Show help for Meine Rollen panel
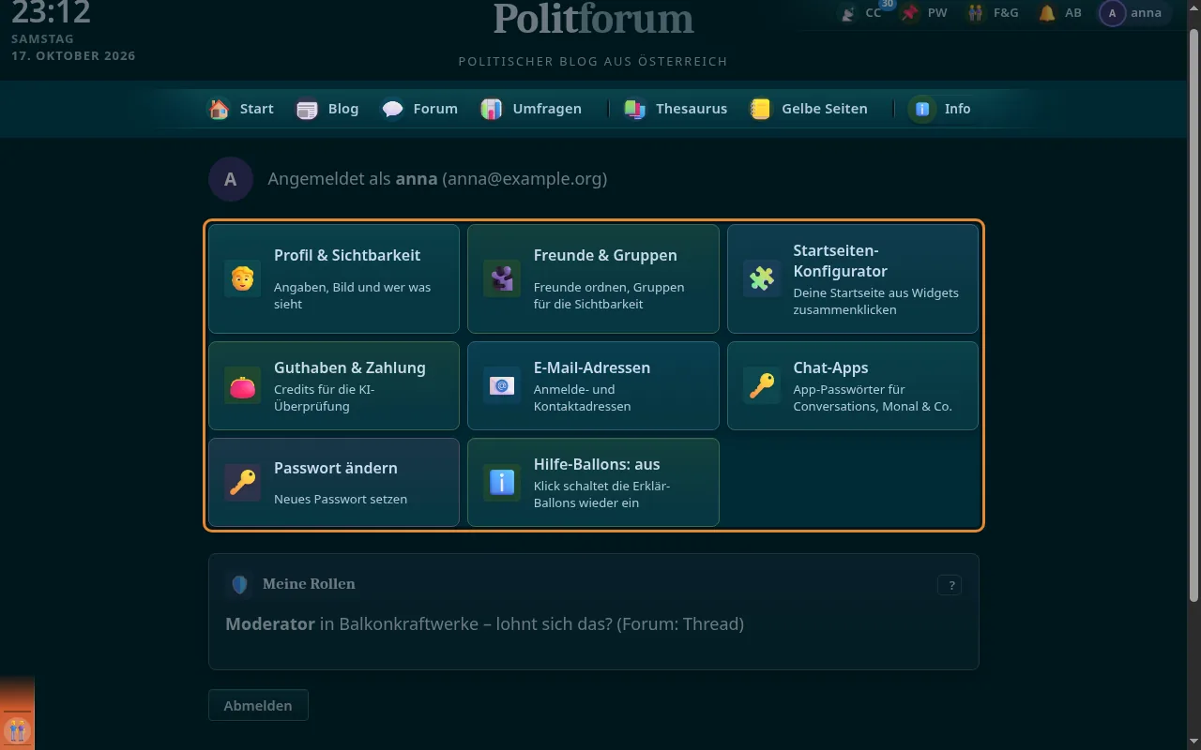This screenshot has width=1201, height=750. click(x=950, y=585)
